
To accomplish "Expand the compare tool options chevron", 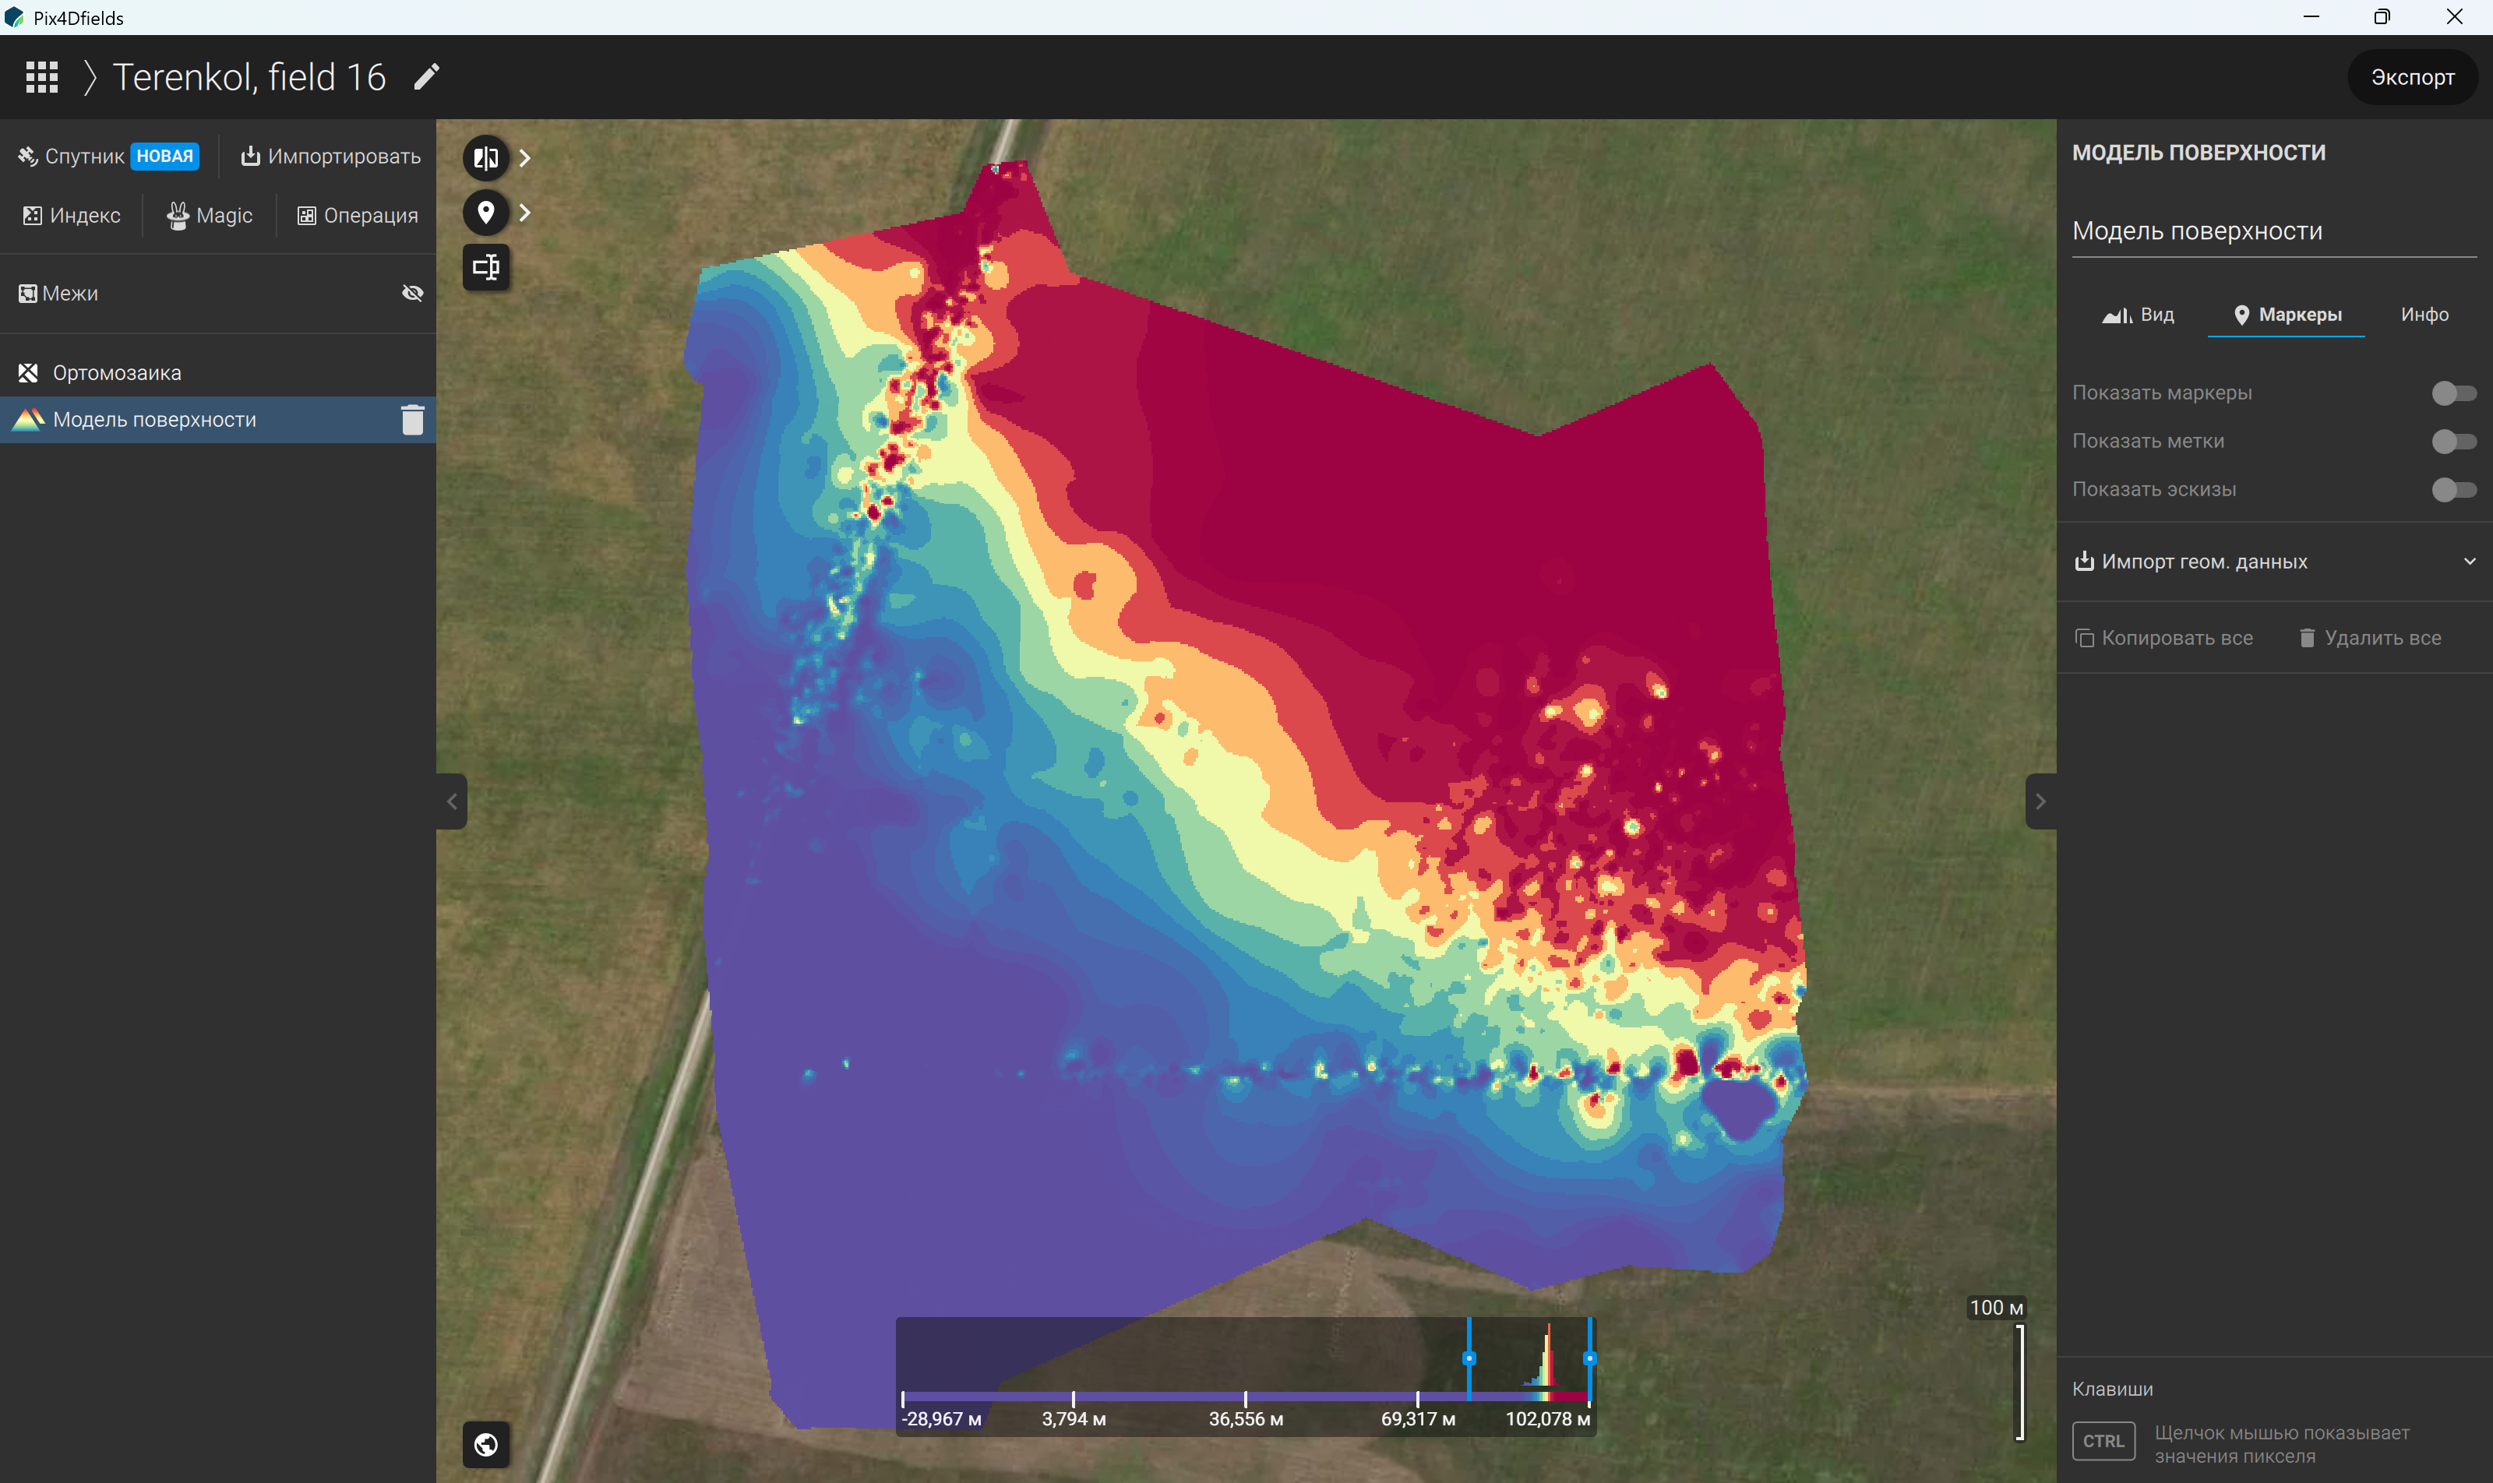I will coord(525,158).
